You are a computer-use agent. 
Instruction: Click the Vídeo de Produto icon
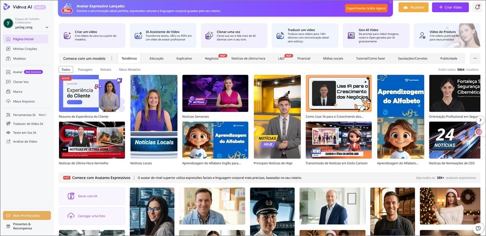pyautogui.click(x=422, y=36)
